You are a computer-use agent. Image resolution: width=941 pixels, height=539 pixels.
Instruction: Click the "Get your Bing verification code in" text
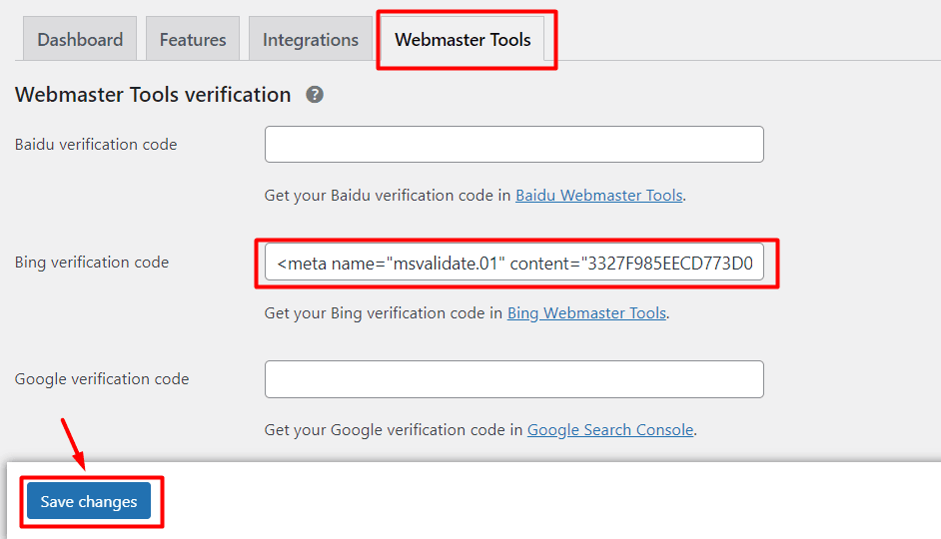point(384,313)
